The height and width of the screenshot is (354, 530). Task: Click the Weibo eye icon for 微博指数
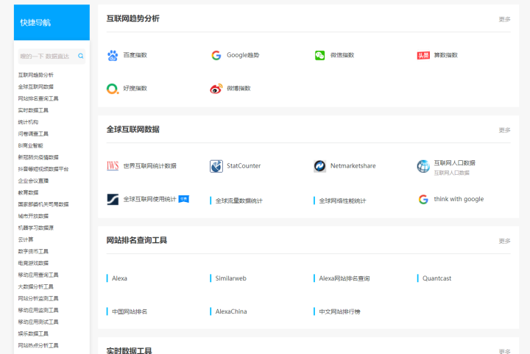pos(216,89)
